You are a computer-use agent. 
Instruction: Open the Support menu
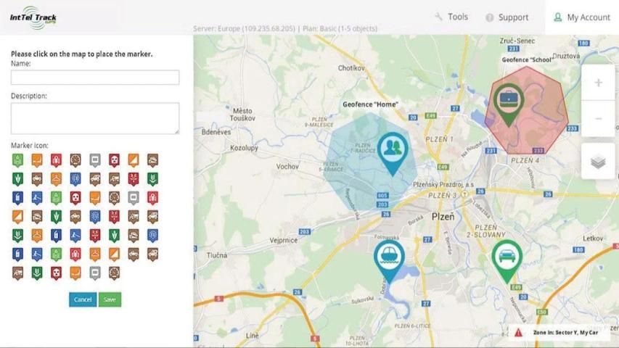[507, 17]
